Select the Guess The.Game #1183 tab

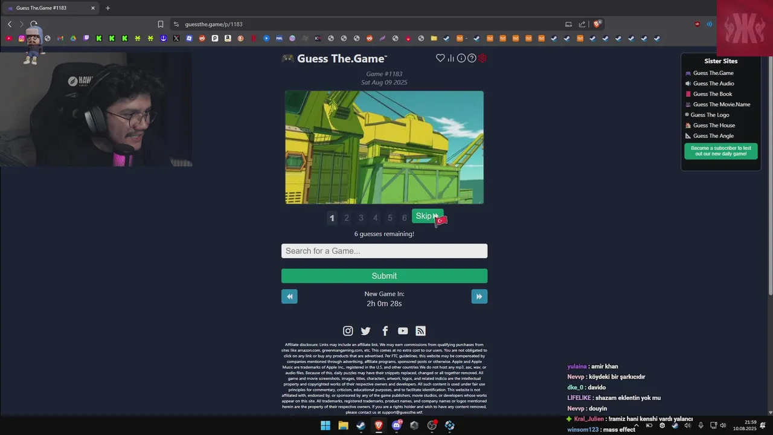pyautogui.click(x=51, y=8)
